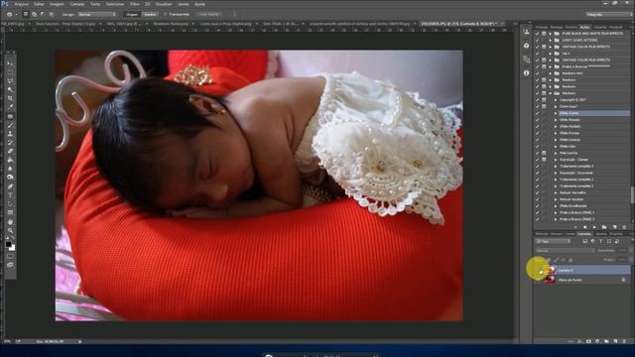635x357 pixels.
Task: Click the Actions panel vertical scrollbar
Action: [632, 195]
